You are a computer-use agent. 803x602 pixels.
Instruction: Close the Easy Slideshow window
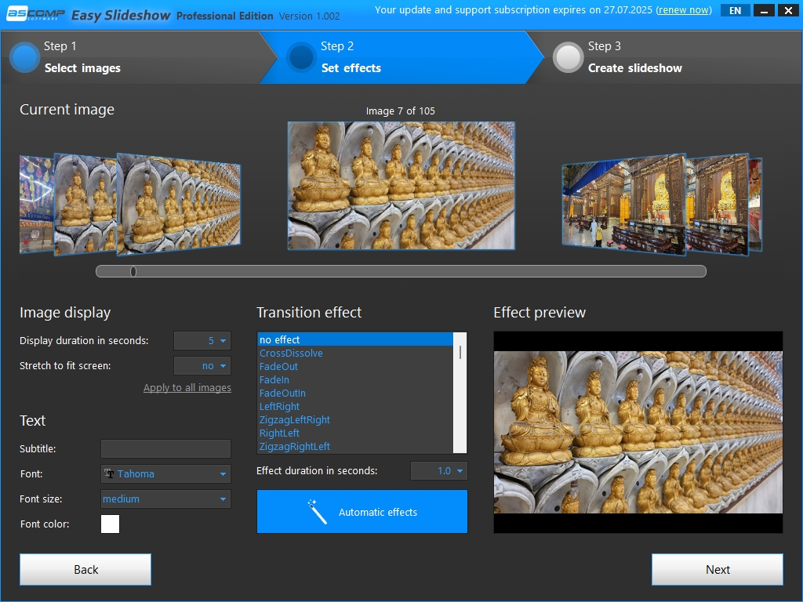(x=789, y=10)
